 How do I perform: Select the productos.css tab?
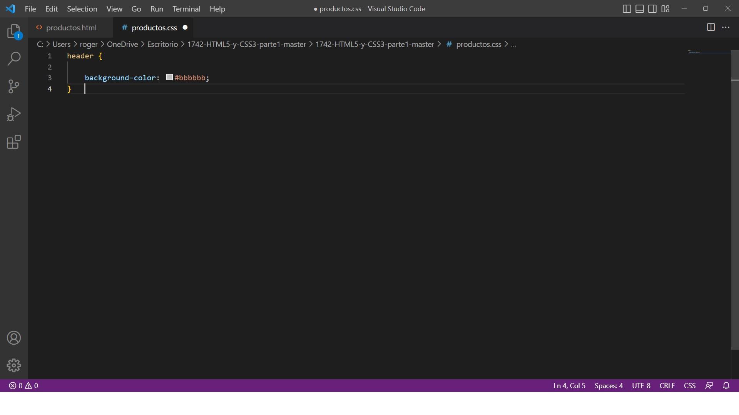154,27
